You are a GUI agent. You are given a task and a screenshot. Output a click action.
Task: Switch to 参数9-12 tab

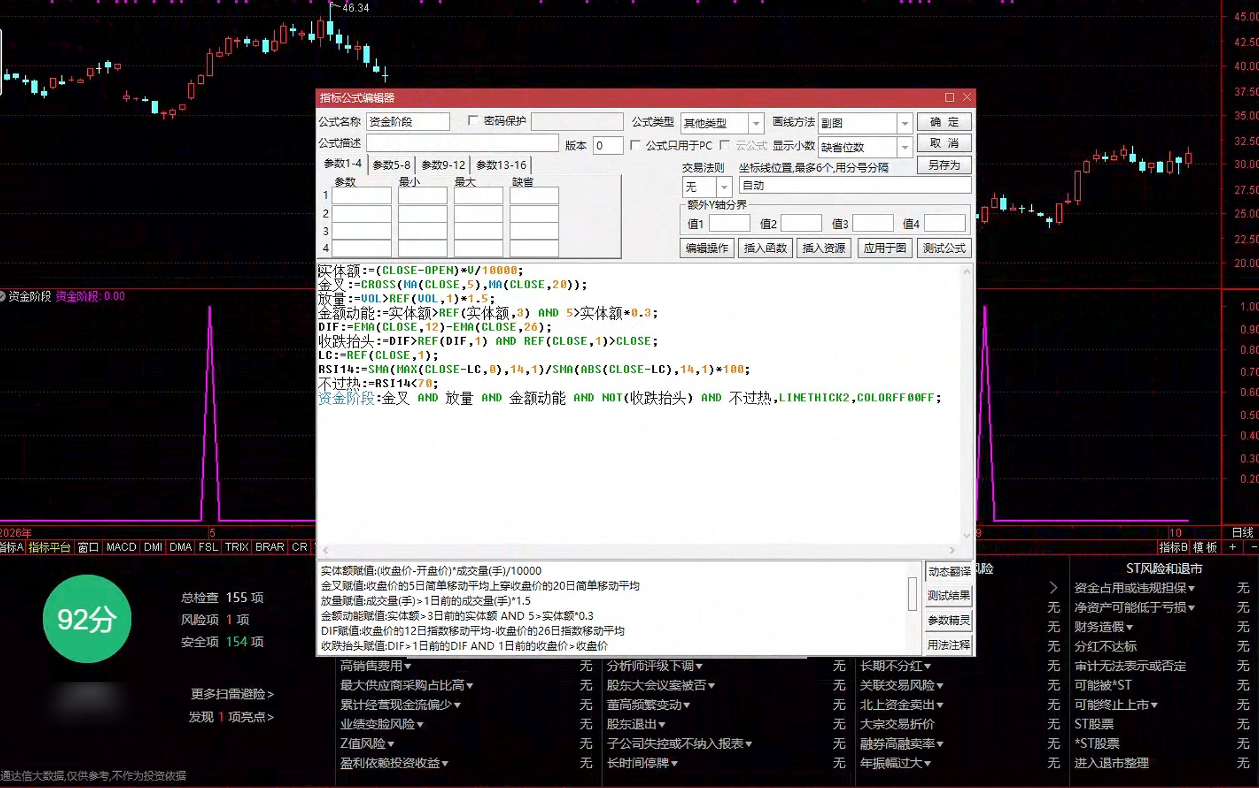[443, 165]
